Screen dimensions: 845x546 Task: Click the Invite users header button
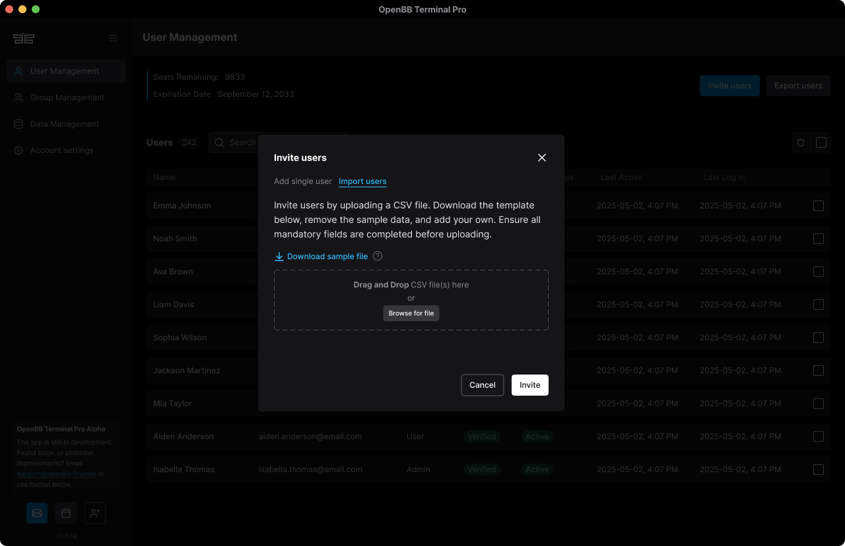click(729, 86)
